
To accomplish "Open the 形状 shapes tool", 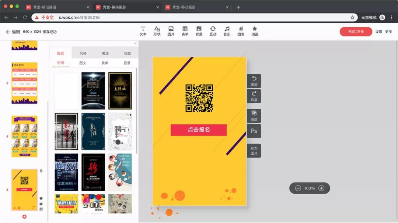I will coord(157,31).
